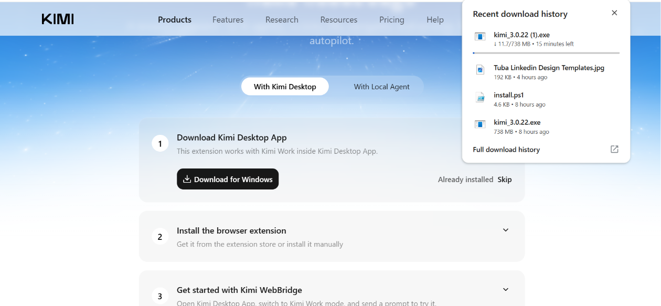Open kimi_3.0.22 (1).exe download entry
661x306 pixels.
[x=546, y=39]
